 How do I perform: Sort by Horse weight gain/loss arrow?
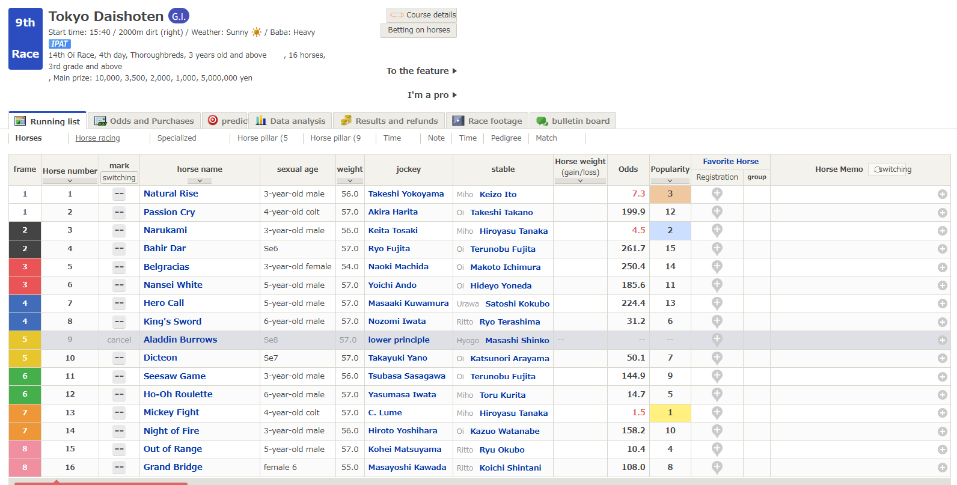[x=580, y=181]
